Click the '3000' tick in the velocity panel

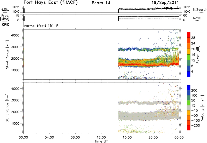[x=15, y=100]
